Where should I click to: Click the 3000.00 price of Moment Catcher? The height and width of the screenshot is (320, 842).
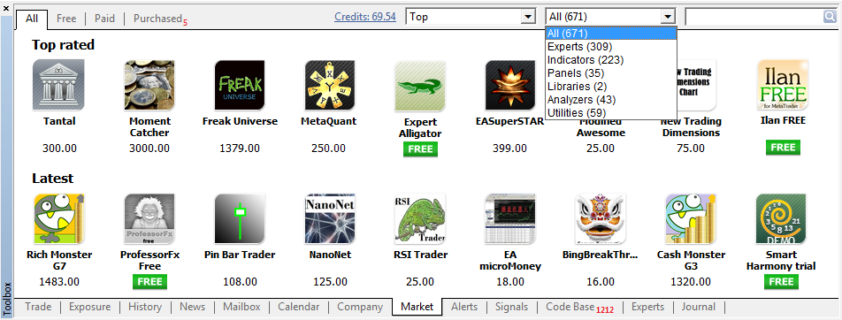[149, 149]
